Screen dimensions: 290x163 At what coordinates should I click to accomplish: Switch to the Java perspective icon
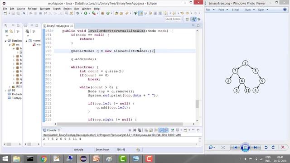coord(193,19)
